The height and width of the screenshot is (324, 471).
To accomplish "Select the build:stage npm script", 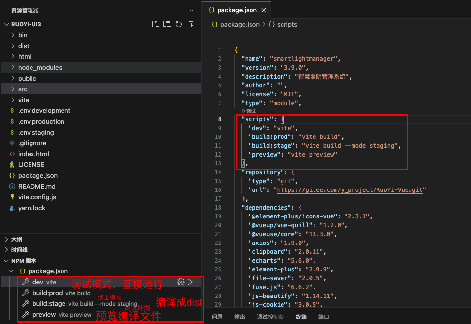I will (x=49, y=303).
